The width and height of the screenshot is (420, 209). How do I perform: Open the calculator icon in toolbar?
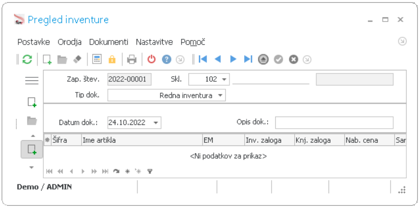click(97, 59)
